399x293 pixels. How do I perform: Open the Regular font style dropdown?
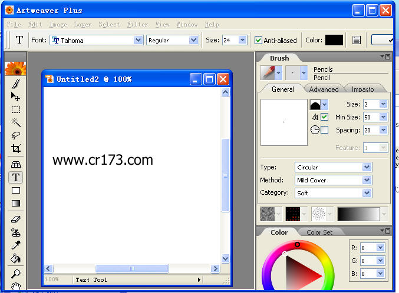point(194,40)
